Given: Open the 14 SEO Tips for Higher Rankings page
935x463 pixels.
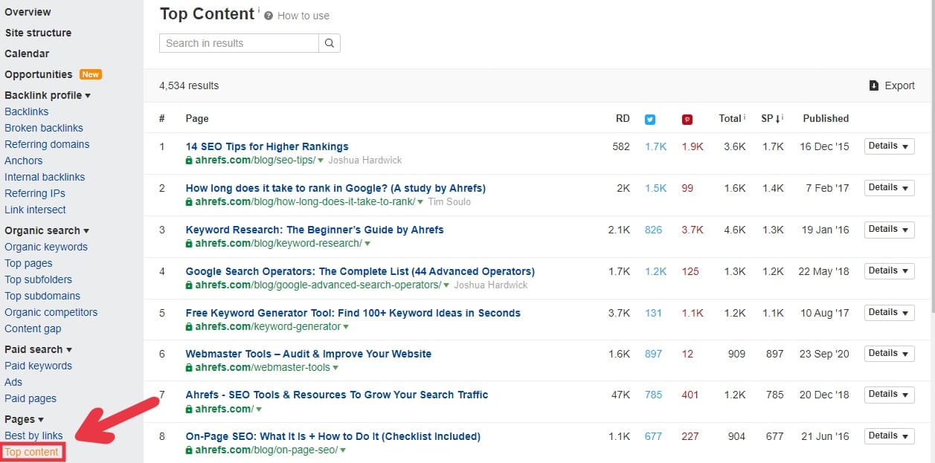Looking at the screenshot, I should pos(267,146).
